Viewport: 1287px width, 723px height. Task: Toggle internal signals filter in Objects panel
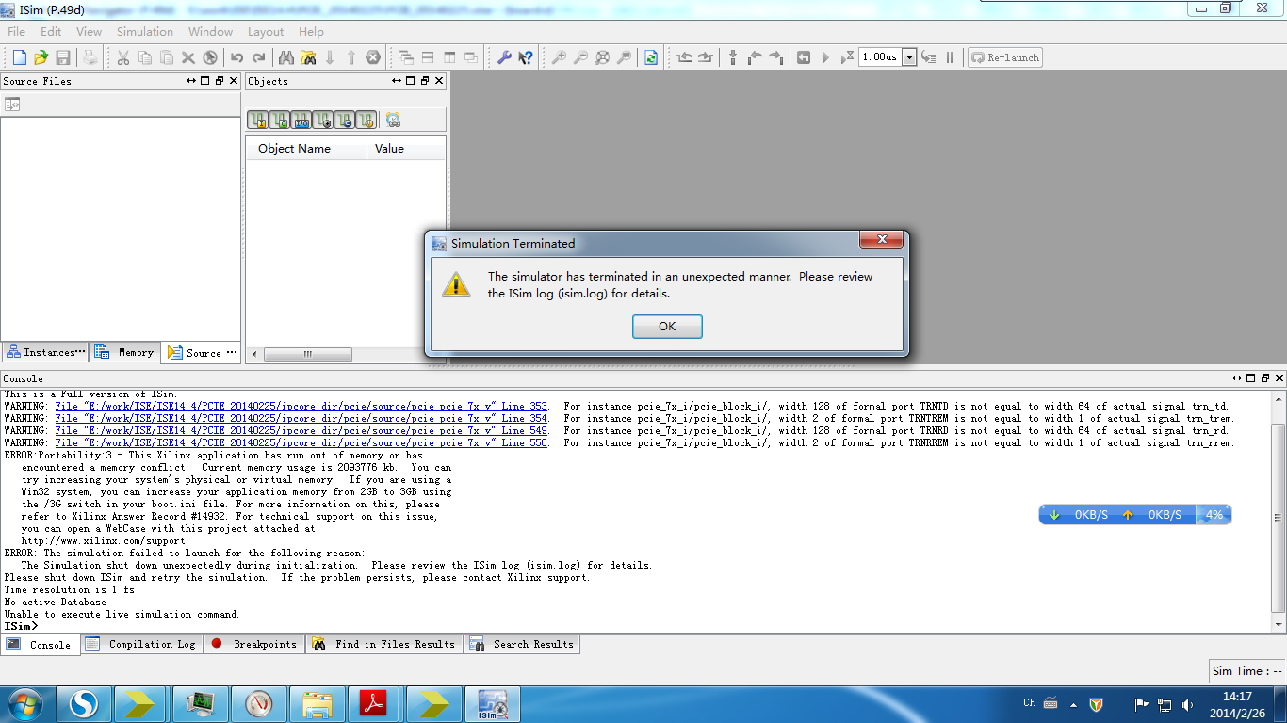tap(322, 120)
